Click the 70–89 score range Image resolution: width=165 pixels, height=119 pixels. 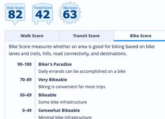(26, 80)
